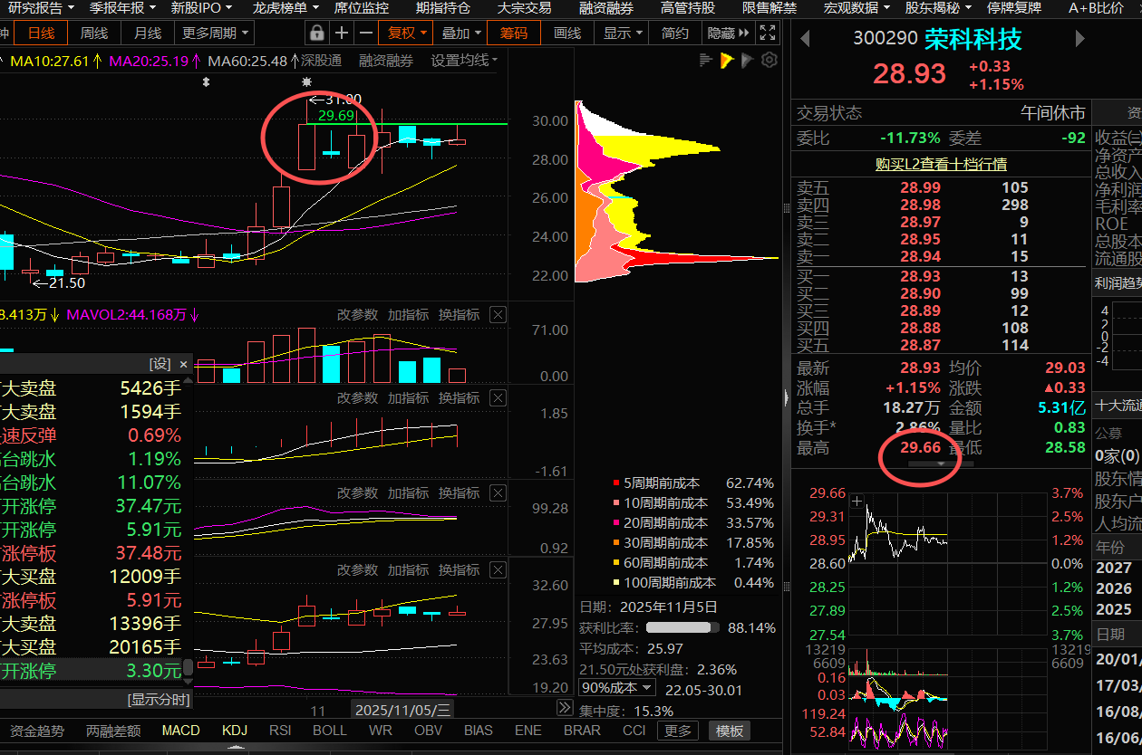Toggle the chart lock icon
The width and height of the screenshot is (1142, 755).
point(316,33)
